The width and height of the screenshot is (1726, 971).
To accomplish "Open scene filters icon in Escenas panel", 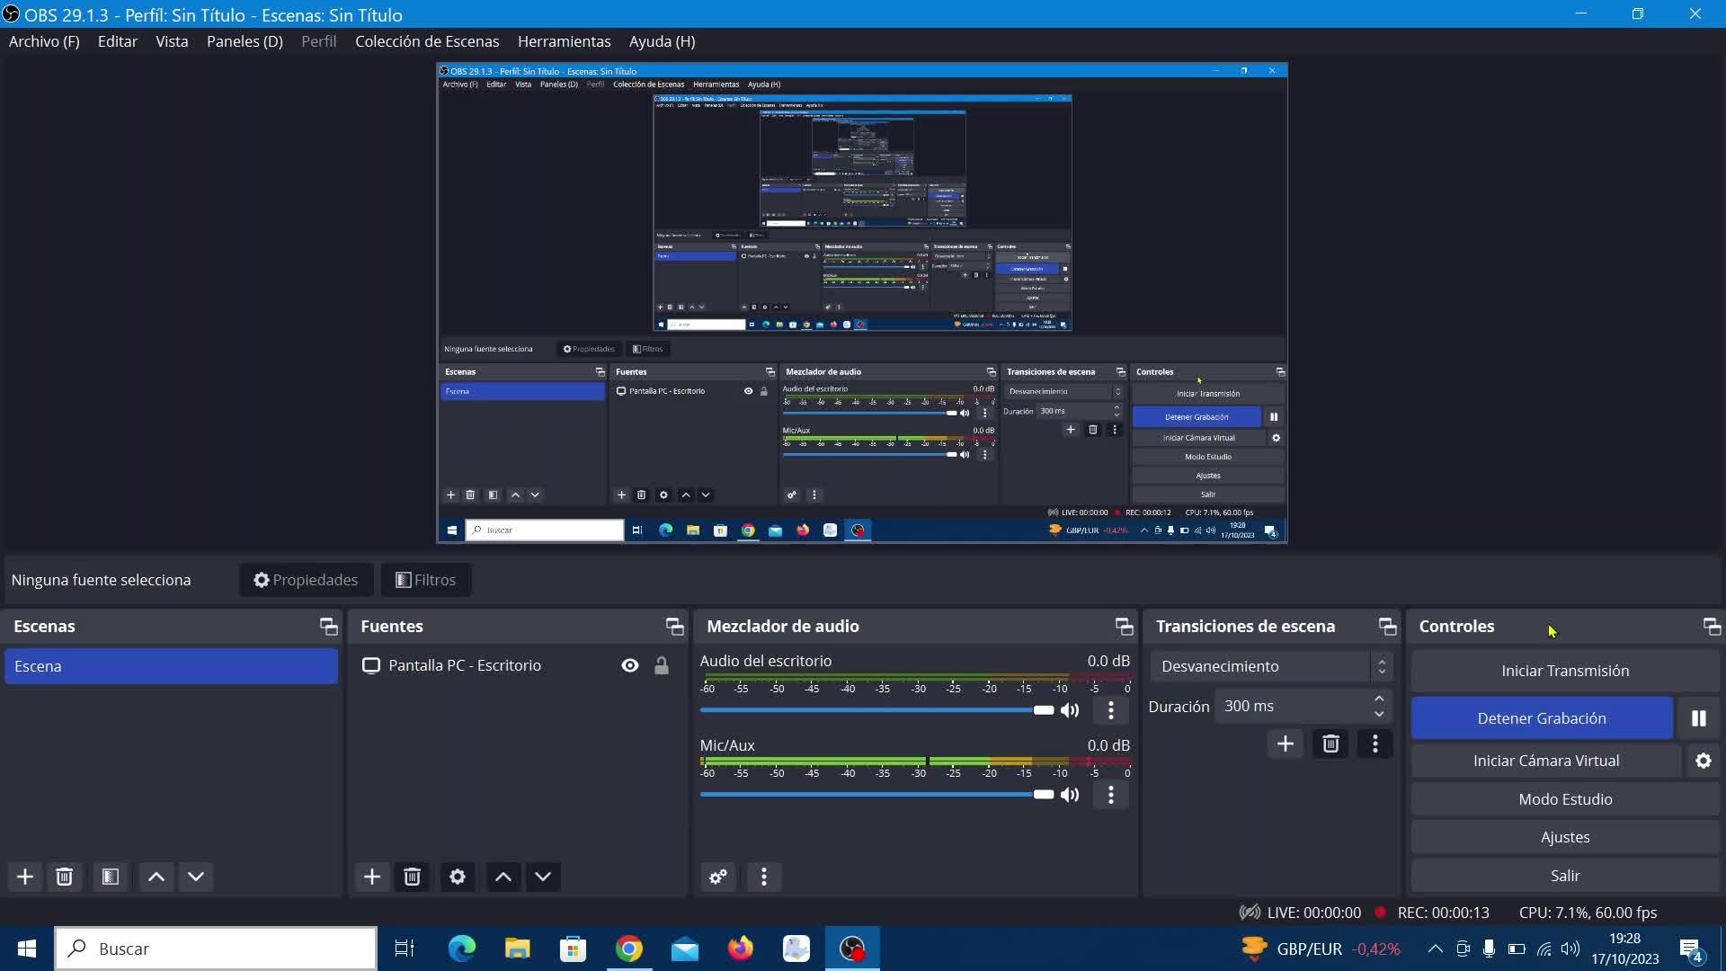I will [x=111, y=877].
